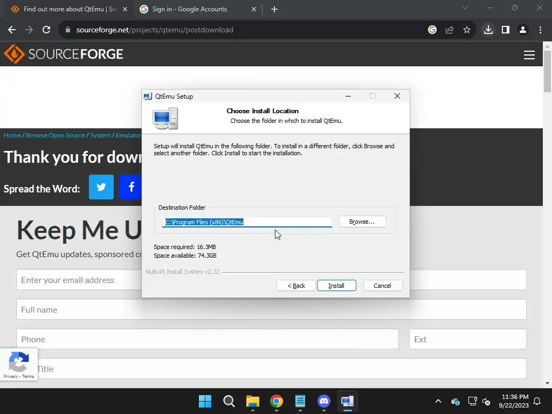Minimize the QtEmu Setup dialog

348,96
